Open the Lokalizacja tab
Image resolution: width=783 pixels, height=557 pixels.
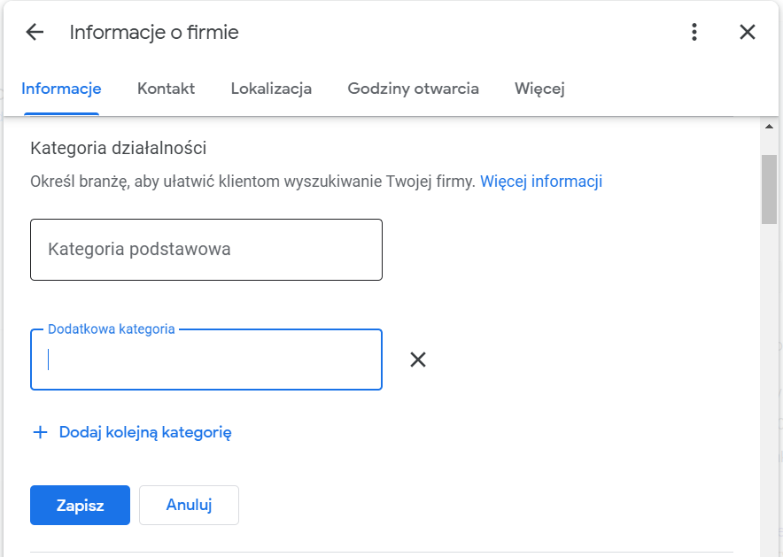click(270, 89)
